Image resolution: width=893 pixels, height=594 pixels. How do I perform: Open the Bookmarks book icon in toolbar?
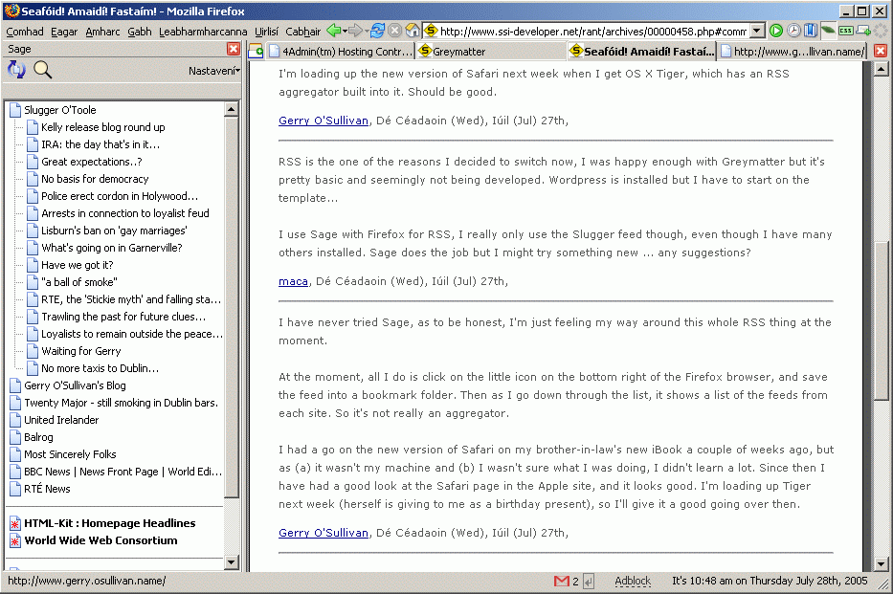tap(811, 31)
